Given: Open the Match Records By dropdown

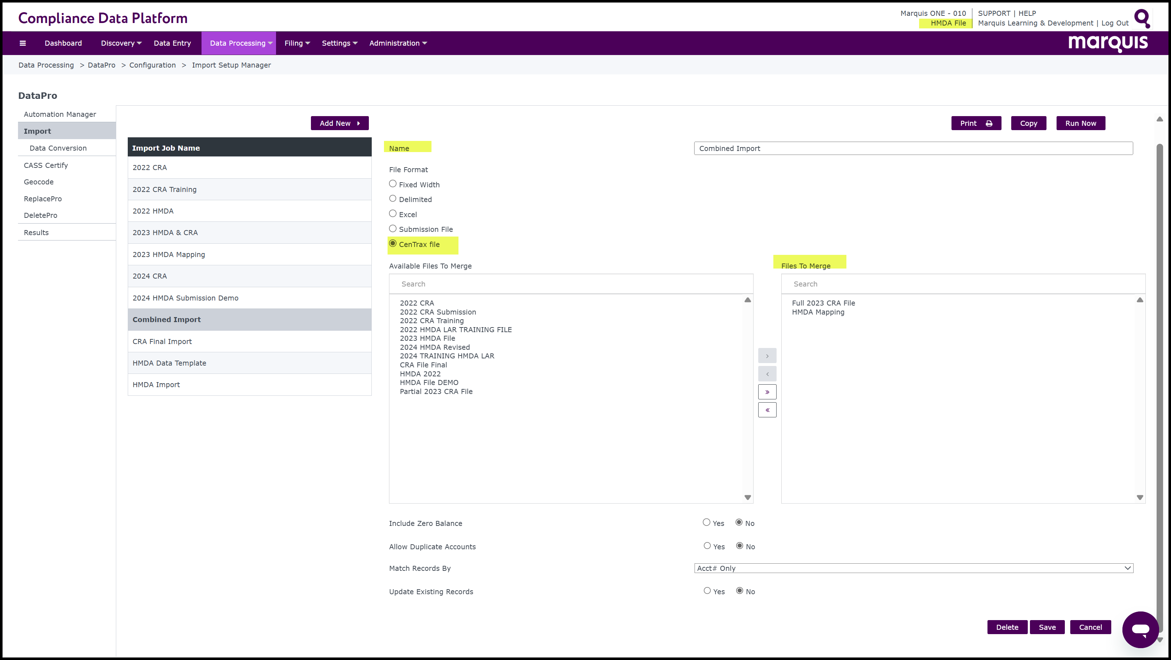Looking at the screenshot, I should 913,568.
